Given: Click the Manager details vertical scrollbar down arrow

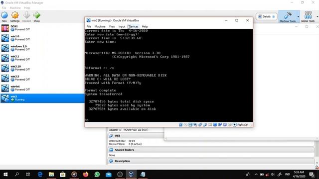Looking at the screenshot, I should (317, 163).
